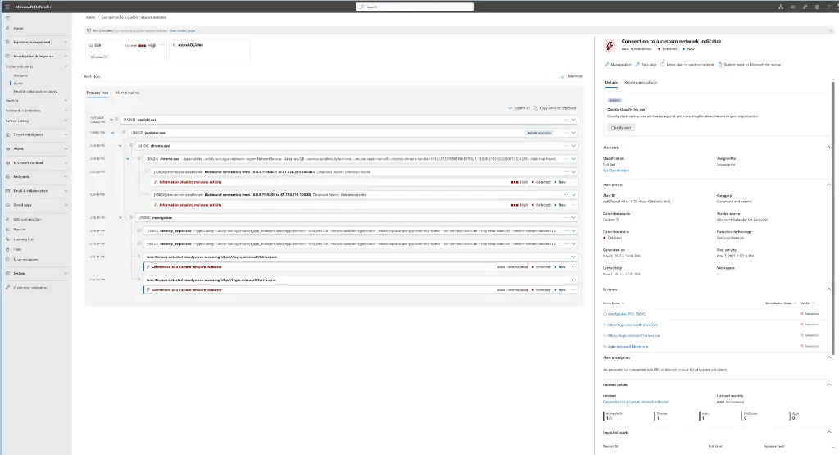The width and height of the screenshot is (839, 455).
Task: Click the lightning bolt alert icon in details pane
Action: pos(610,46)
